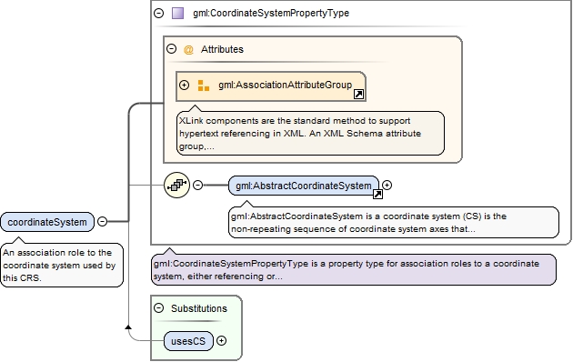
Task: Collapse the coordinateSystem element
Action: [102, 221]
